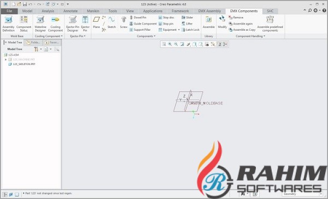Viewport: 328px width, 199px height.
Task: Expand the Components group dropdown
Action: 146,36
